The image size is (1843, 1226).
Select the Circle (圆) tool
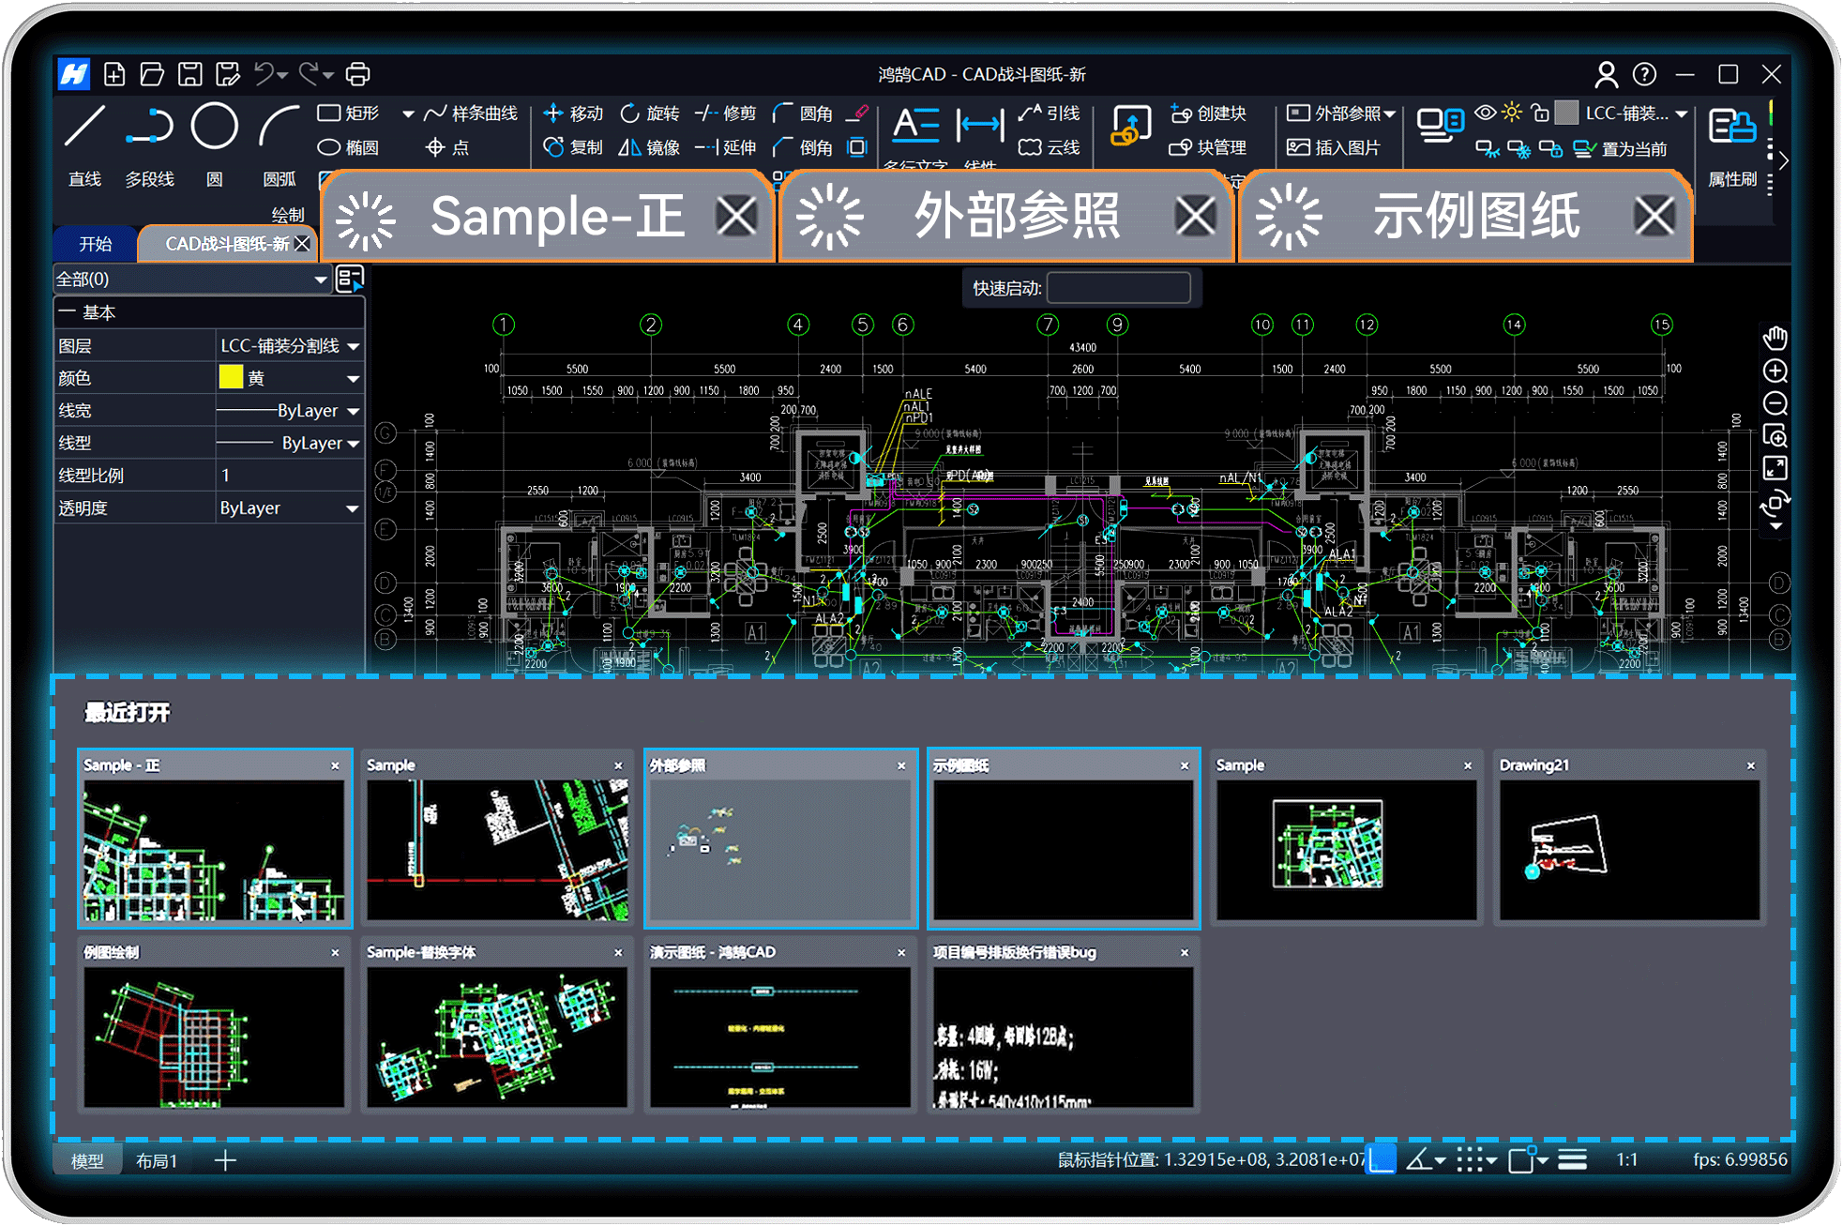(214, 128)
